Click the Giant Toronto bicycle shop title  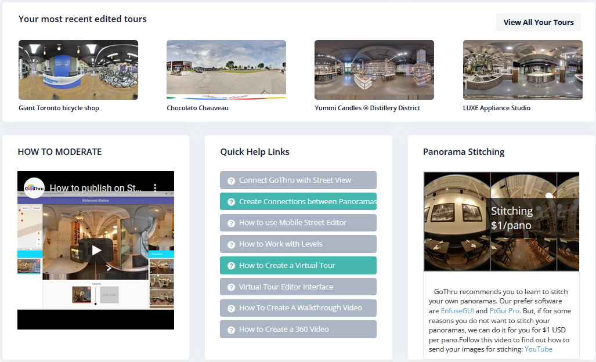click(59, 108)
